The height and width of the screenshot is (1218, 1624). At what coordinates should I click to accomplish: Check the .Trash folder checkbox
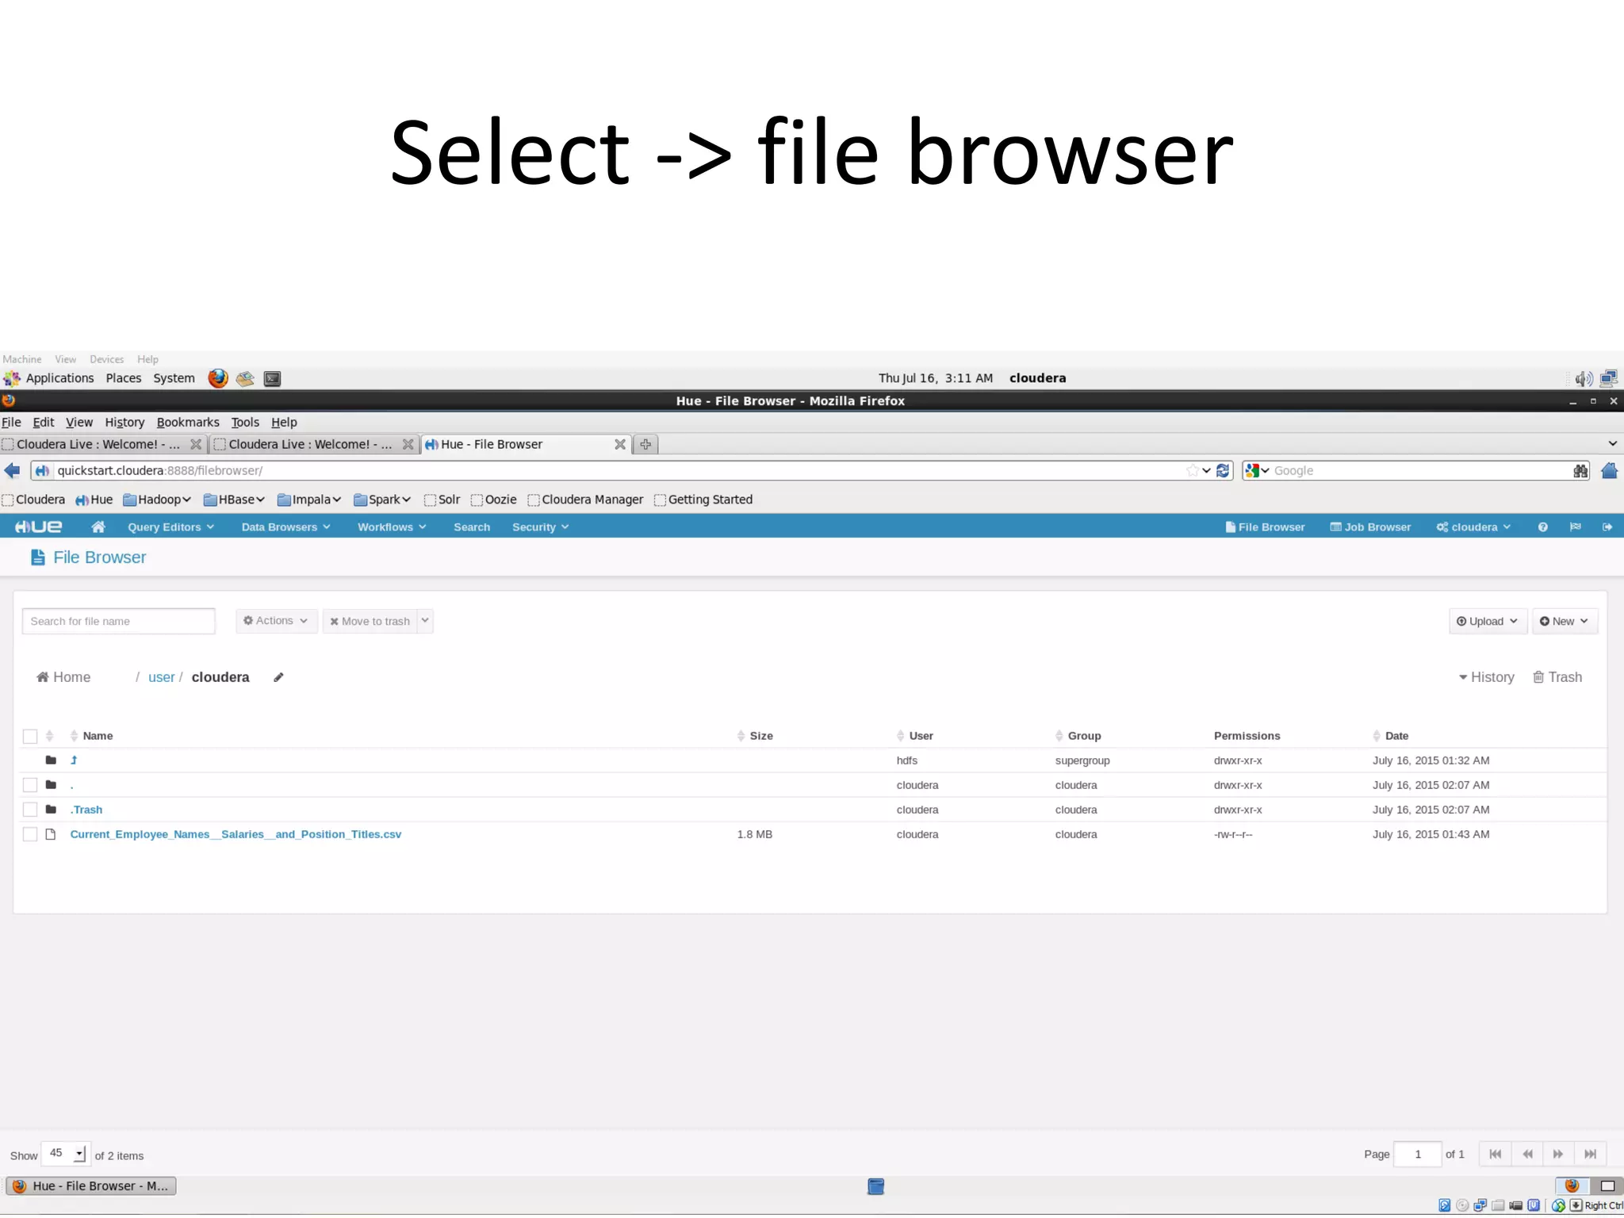click(30, 810)
